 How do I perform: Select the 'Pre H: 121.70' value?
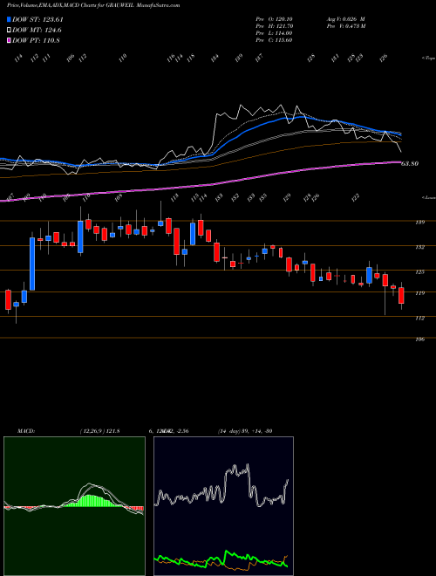(274, 26)
